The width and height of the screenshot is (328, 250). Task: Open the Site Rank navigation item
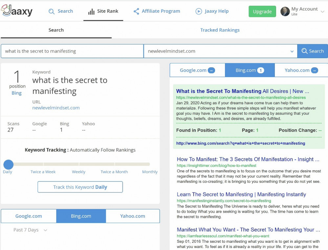click(103, 11)
